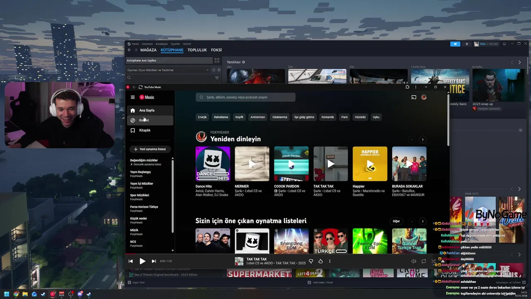
Task: Open MAĞAZA tab in Steam
Action: pyautogui.click(x=148, y=50)
